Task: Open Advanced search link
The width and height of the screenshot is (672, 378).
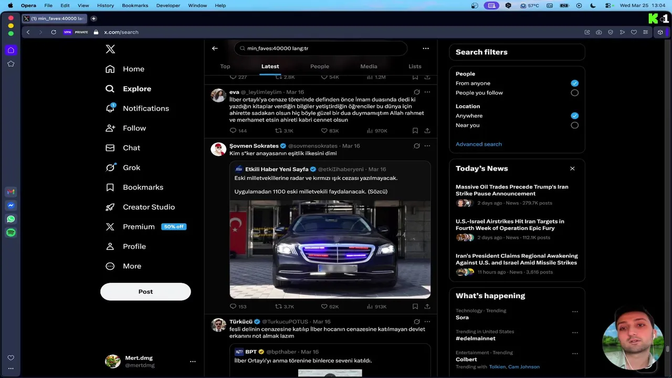Action: coord(479,144)
